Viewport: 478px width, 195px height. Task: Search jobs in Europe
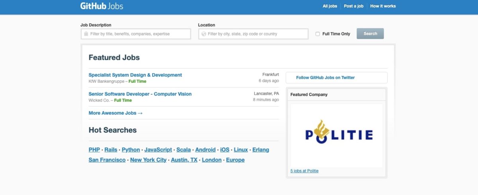coord(235,160)
